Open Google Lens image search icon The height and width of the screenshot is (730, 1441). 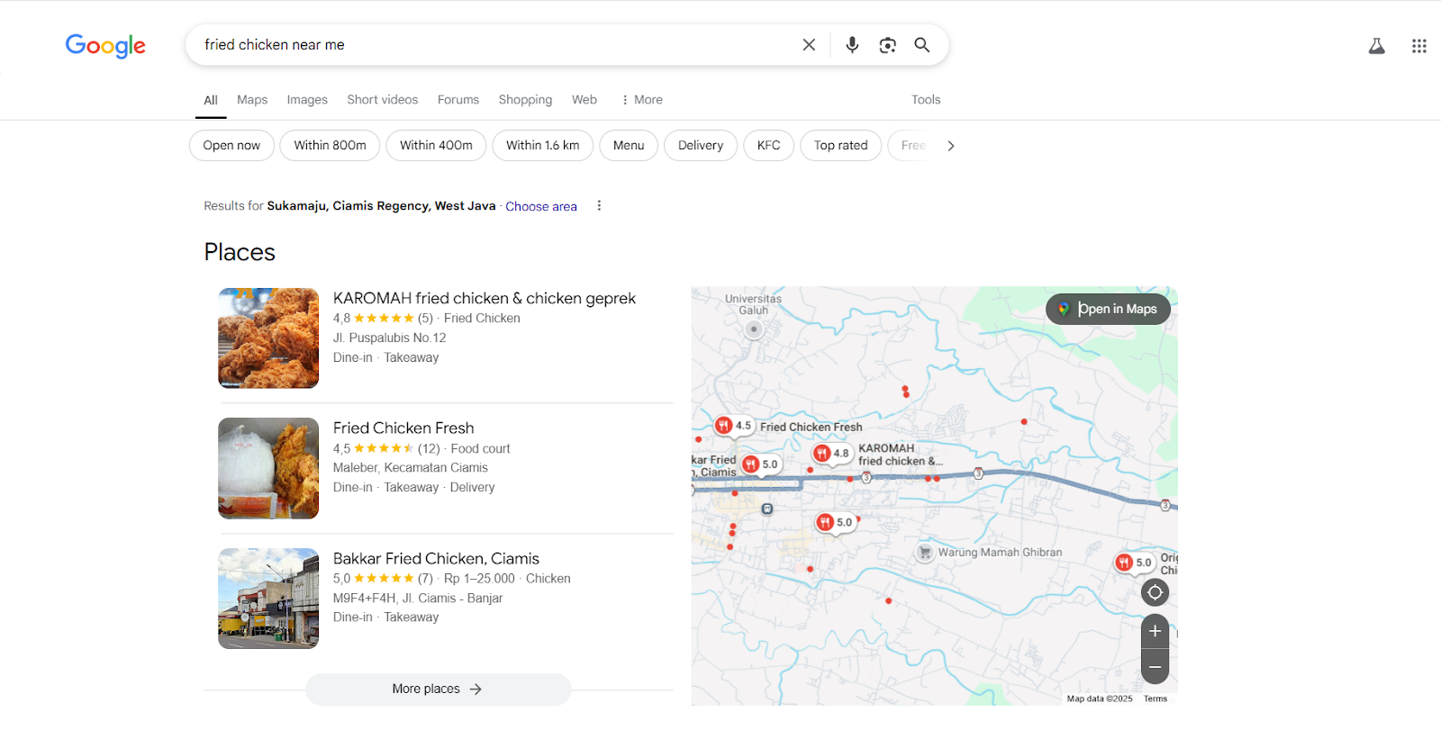click(887, 45)
